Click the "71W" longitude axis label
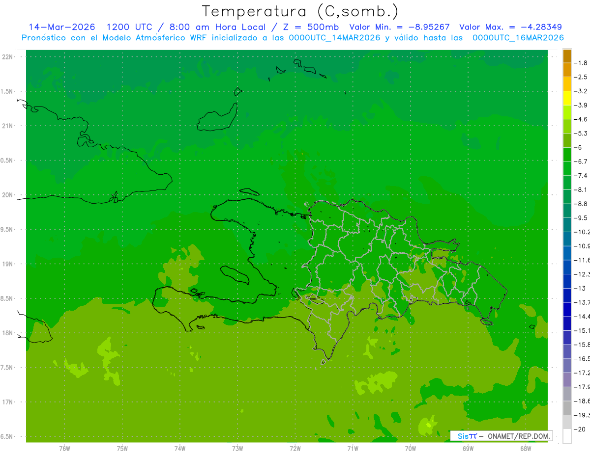 (353, 449)
